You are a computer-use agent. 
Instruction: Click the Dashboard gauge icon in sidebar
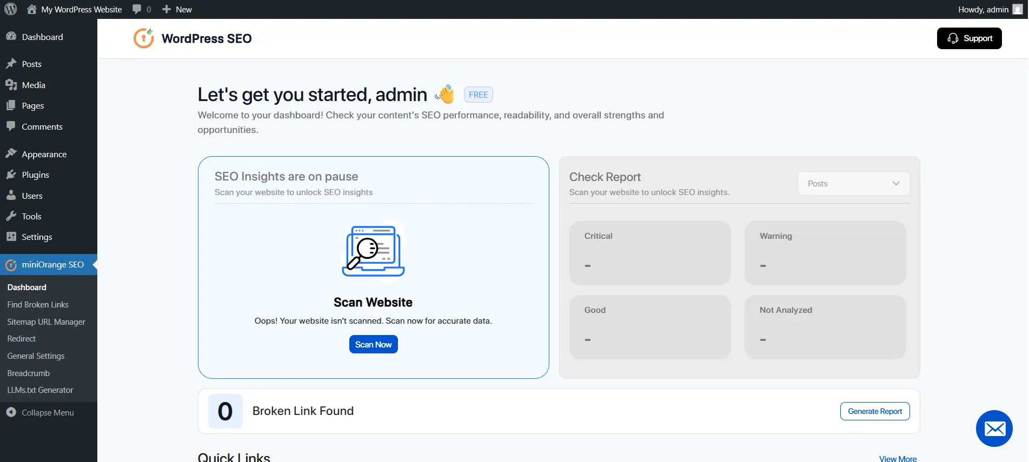[x=11, y=36]
